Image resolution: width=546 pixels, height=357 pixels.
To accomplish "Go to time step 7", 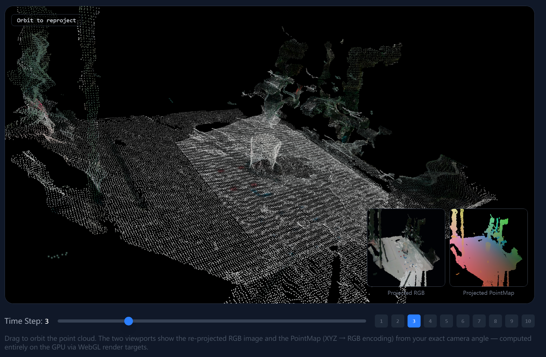I will click(479, 321).
